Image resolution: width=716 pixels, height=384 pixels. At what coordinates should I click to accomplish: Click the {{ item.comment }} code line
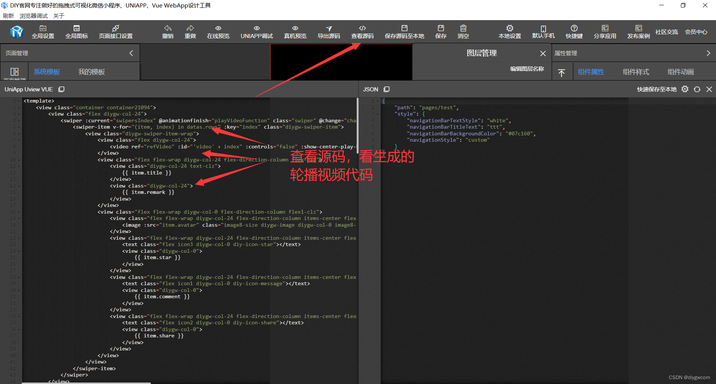tap(162, 297)
